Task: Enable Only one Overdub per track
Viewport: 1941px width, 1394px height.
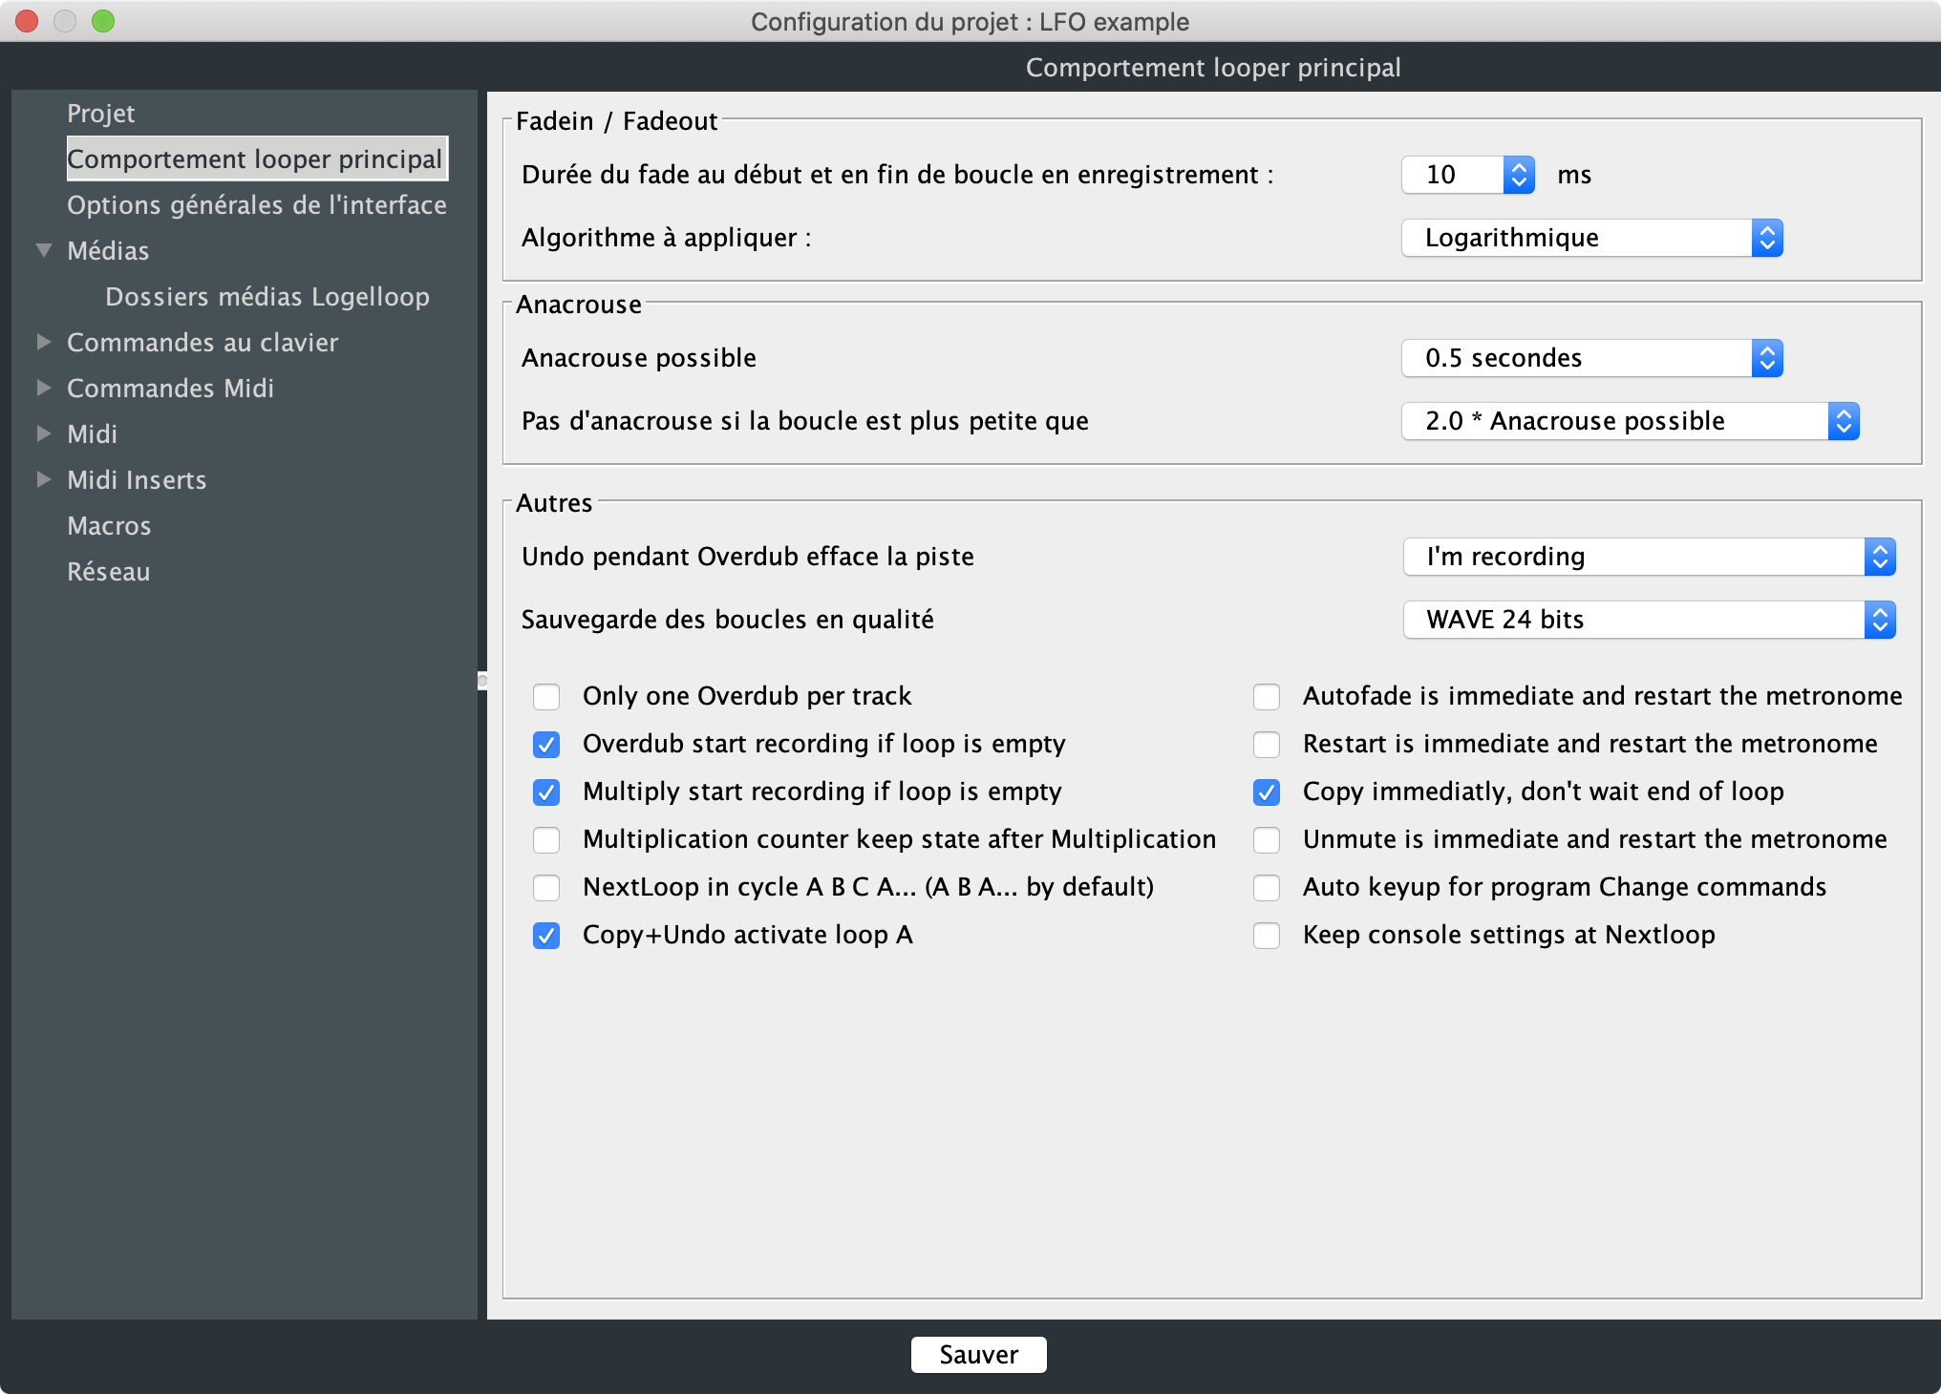Action: [x=546, y=697]
